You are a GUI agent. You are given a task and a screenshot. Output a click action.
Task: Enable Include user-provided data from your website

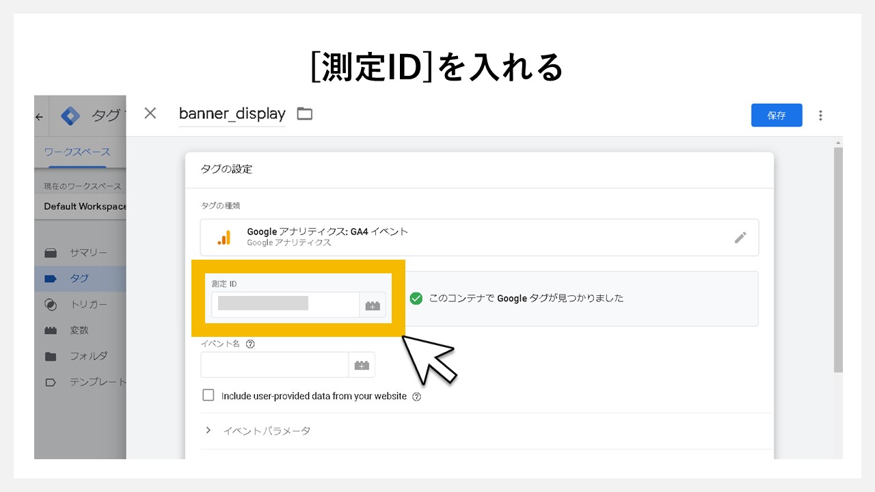(x=208, y=395)
